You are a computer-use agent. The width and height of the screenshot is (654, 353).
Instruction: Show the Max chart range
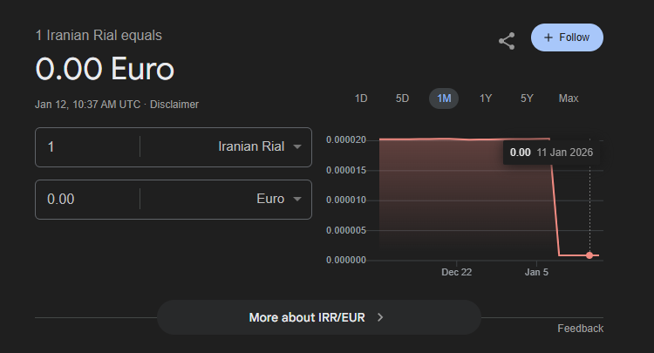click(x=569, y=98)
